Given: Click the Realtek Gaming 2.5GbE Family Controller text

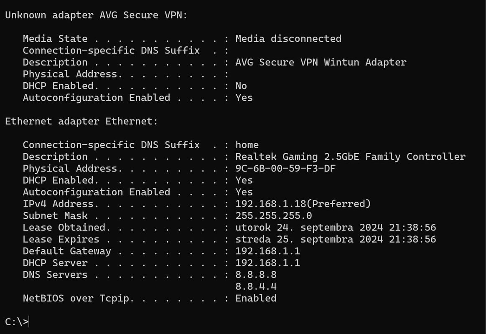Looking at the screenshot, I should coord(351,157).
